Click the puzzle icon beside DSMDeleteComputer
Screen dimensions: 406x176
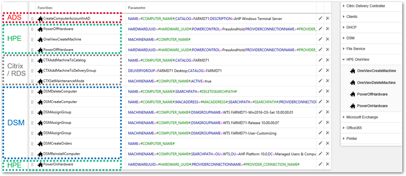click(x=40, y=92)
